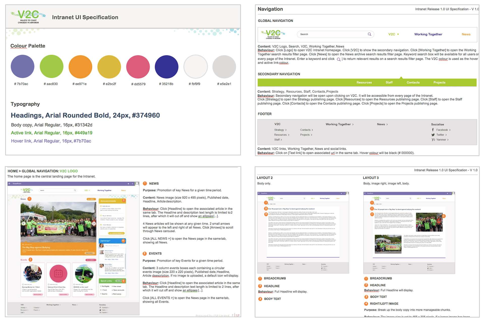This screenshot has height=320, width=484.
Task: Pick the green #aac830 colour swatch
Action: (x=51, y=66)
